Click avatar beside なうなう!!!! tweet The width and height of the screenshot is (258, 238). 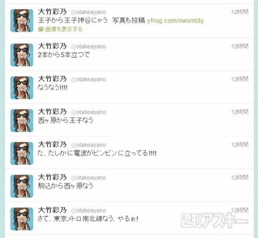21,88
